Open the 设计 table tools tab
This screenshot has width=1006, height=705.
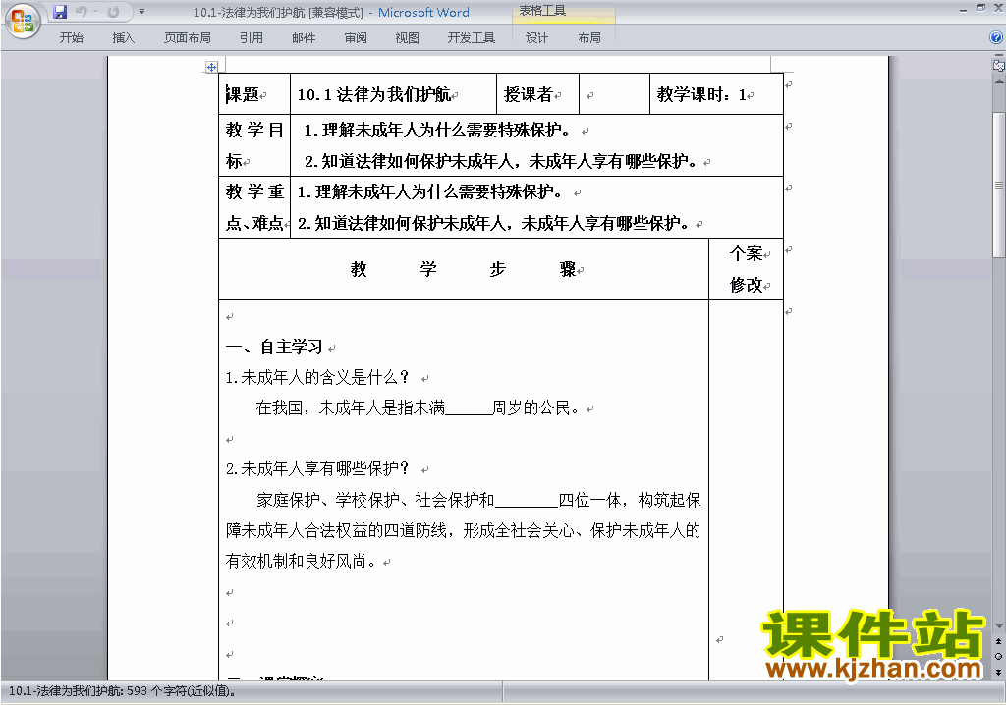tap(536, 38)
